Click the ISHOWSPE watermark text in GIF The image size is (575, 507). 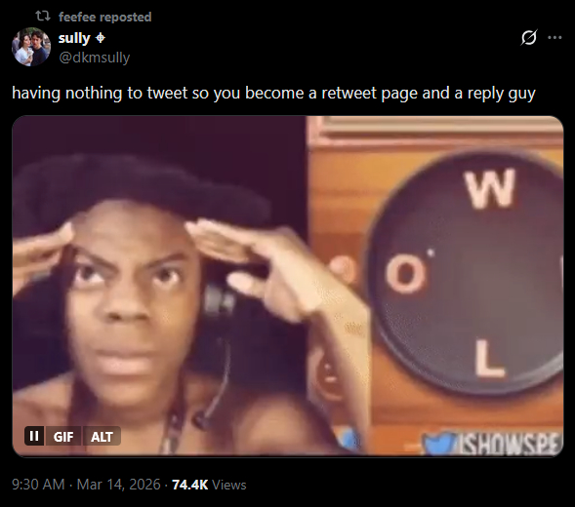(x=509, y=445)
